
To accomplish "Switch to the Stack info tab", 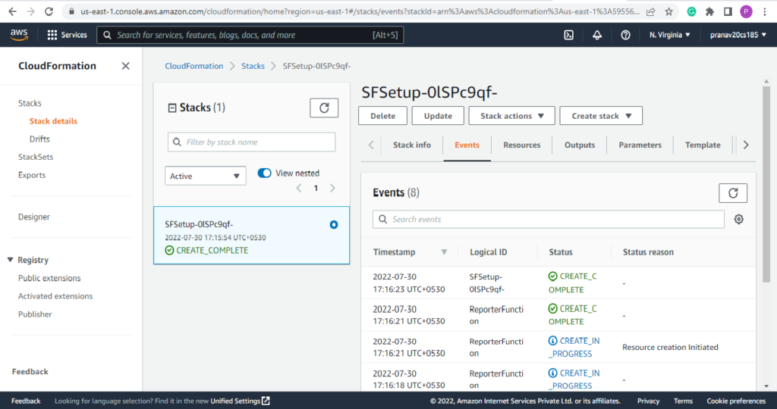I will point(412,145).
